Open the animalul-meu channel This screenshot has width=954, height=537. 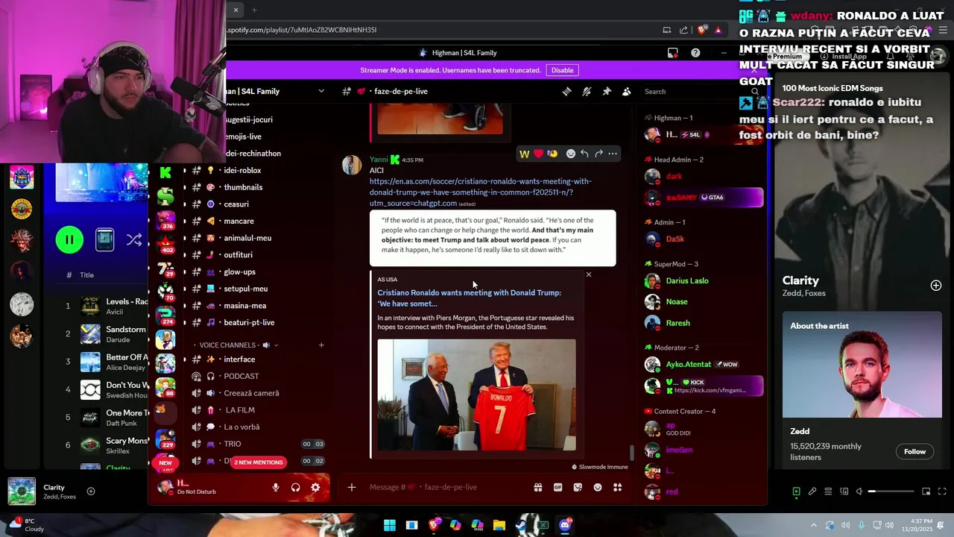pos(247,238)
